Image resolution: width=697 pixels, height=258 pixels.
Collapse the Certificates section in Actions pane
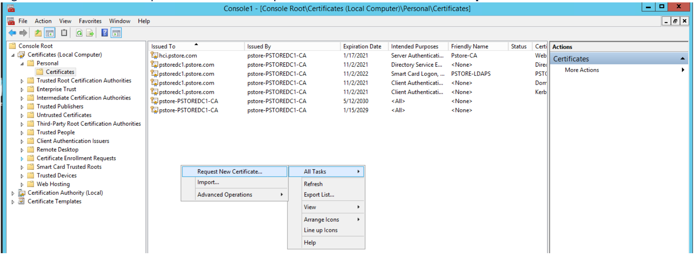click(x=682, y=59)
